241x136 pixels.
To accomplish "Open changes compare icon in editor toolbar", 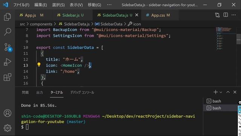I will pos(217,15).
